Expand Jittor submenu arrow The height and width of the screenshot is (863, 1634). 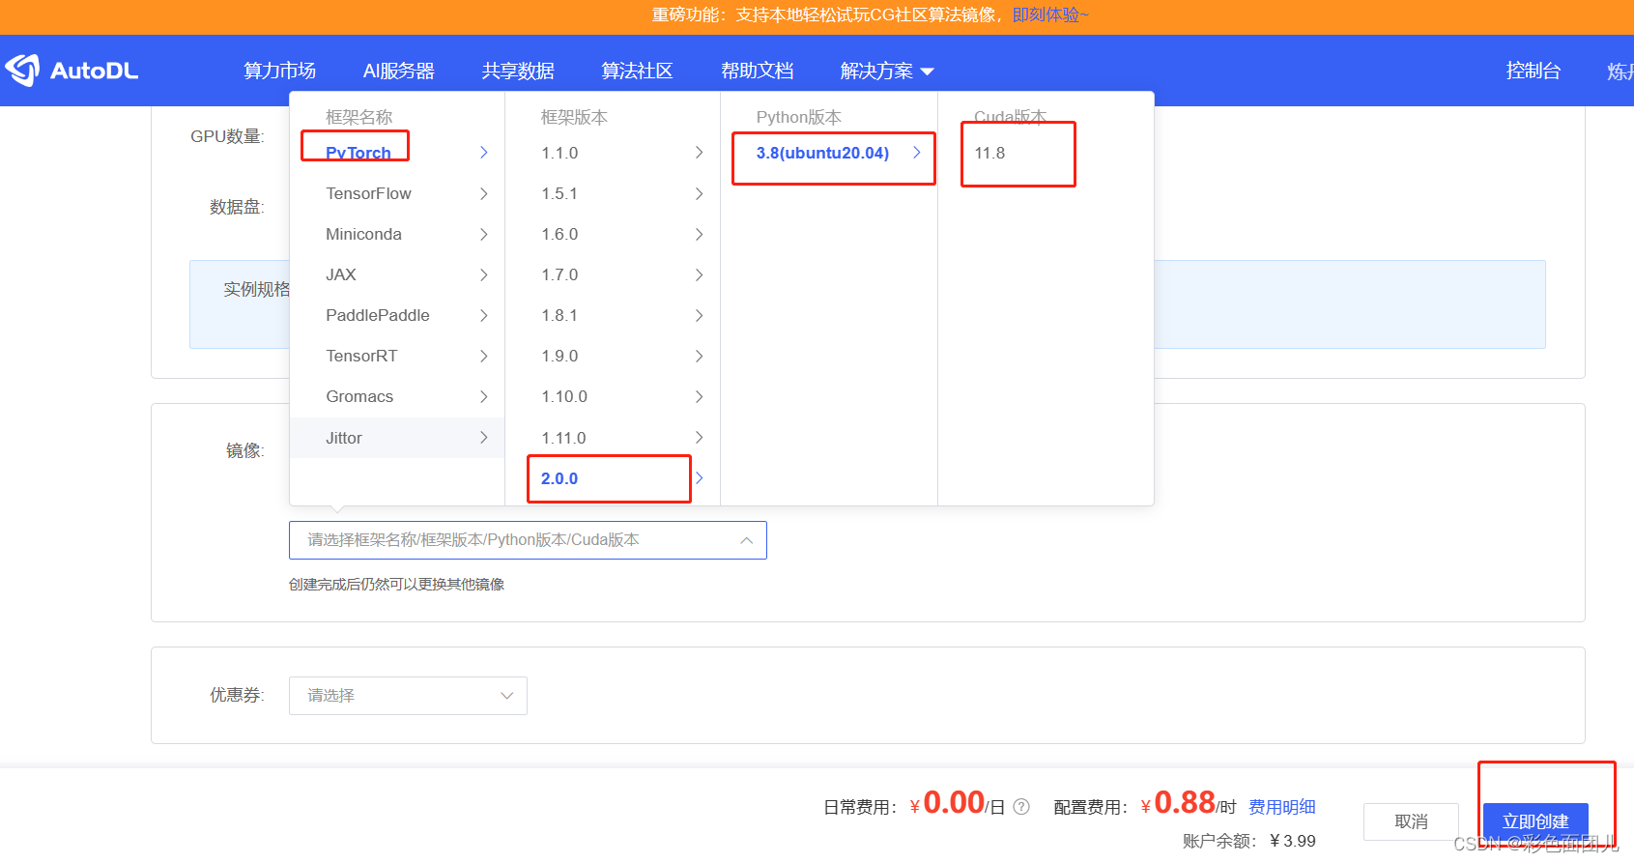[484, 438]
